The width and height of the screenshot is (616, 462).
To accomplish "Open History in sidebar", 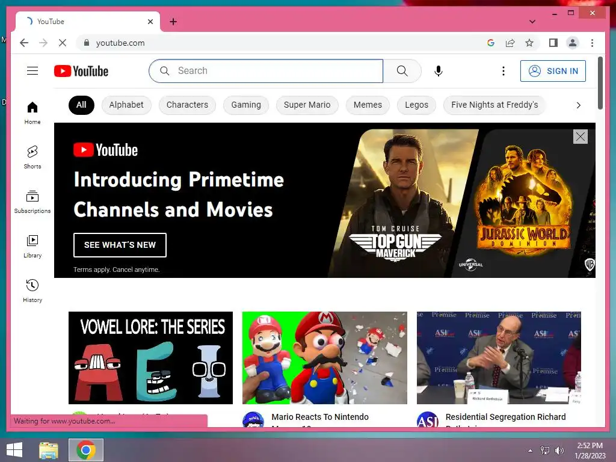I will 32,291.
